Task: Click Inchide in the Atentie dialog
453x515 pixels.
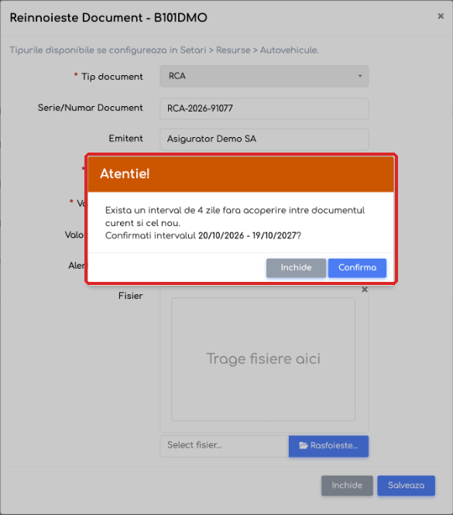Action: pyautogui.click(x=296, y=268)
